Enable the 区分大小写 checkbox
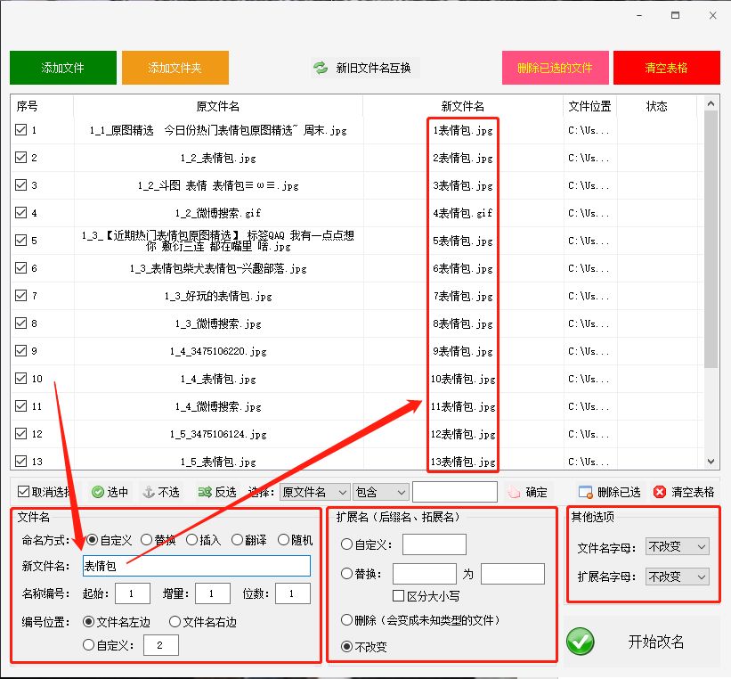The width and height of the screenshot is (731, 679). tap(397, 595)
